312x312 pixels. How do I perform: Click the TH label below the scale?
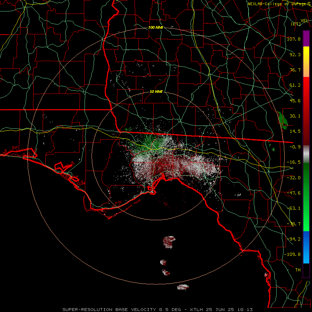298,270
